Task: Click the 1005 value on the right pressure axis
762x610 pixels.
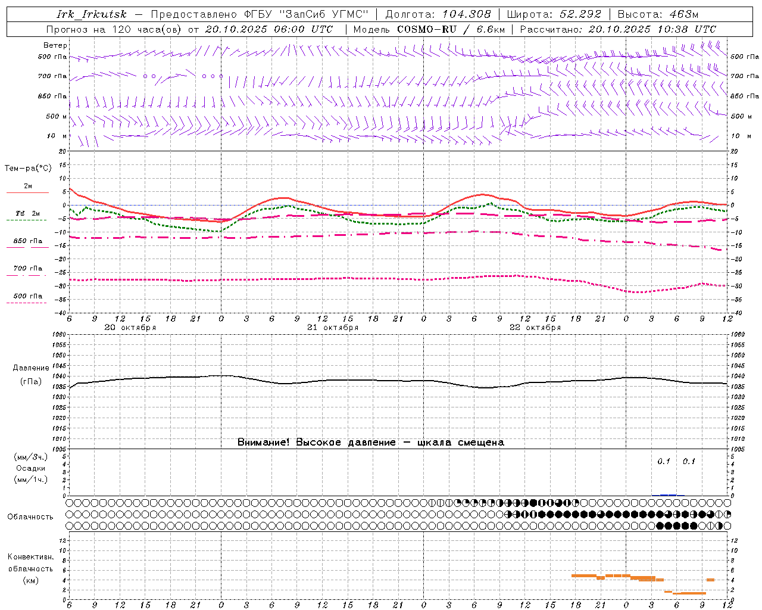Action: pos(738,449)
